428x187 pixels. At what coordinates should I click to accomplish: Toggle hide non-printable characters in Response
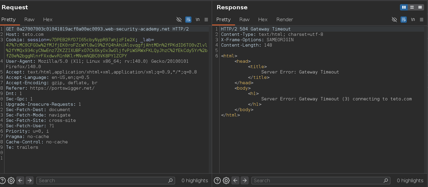pos(394,19)
